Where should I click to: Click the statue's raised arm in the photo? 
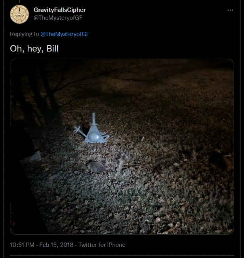pos(79,131)
